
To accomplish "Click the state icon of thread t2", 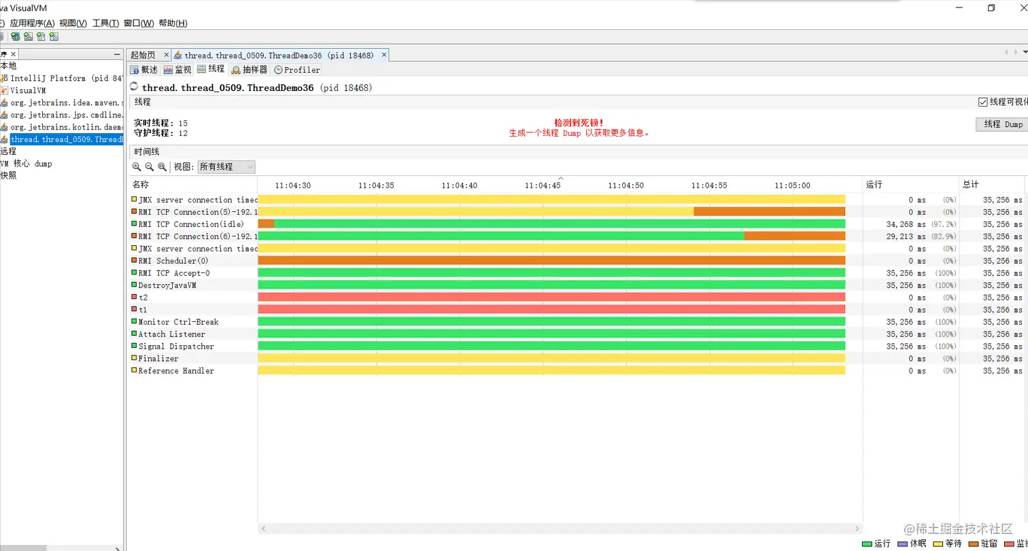I will 134,298.
